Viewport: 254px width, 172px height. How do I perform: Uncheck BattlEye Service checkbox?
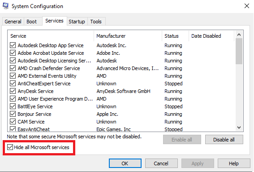[x=13, y=106]
